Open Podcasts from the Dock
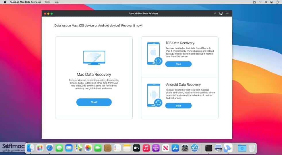This screenshot has height=155, width=282. [x=156, y=148]
